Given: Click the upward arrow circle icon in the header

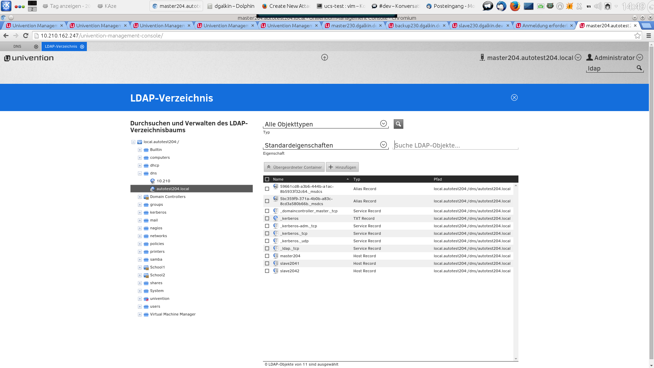Looking at the screenshot, I should coord(325,58).
